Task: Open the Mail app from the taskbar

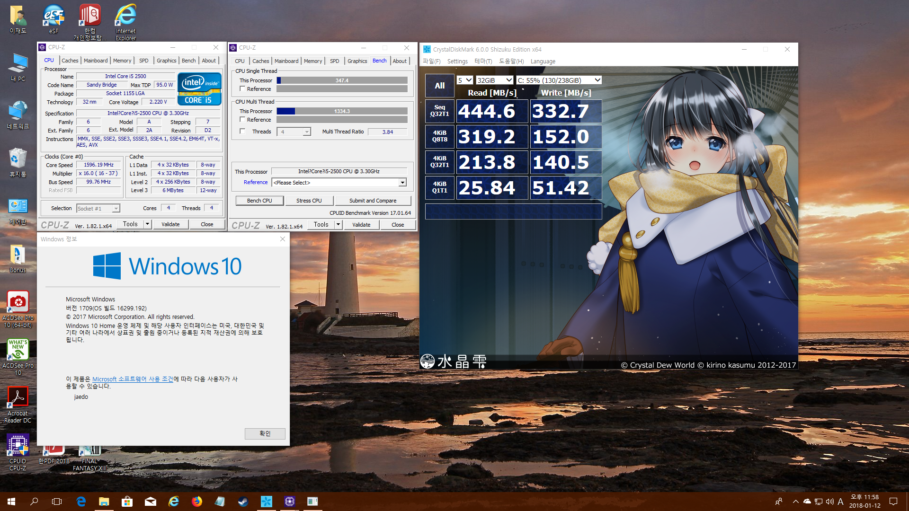Action: coord(151,502)
